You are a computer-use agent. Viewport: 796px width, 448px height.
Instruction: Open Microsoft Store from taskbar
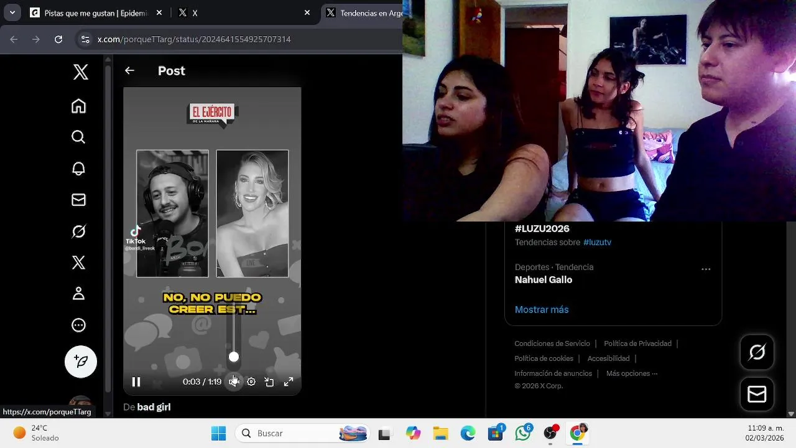tap(496, 433)
